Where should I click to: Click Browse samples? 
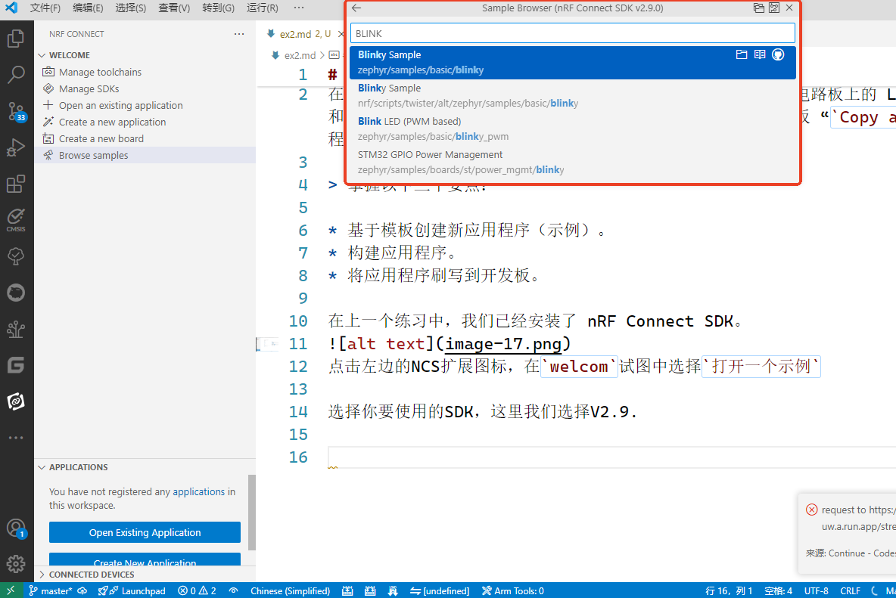coord(145,155)
